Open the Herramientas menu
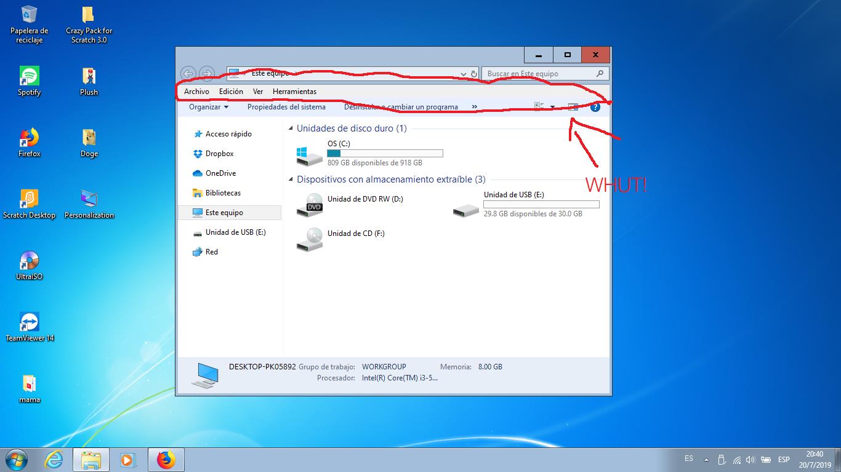Screen dimensions: 841x472 [294, 92]
